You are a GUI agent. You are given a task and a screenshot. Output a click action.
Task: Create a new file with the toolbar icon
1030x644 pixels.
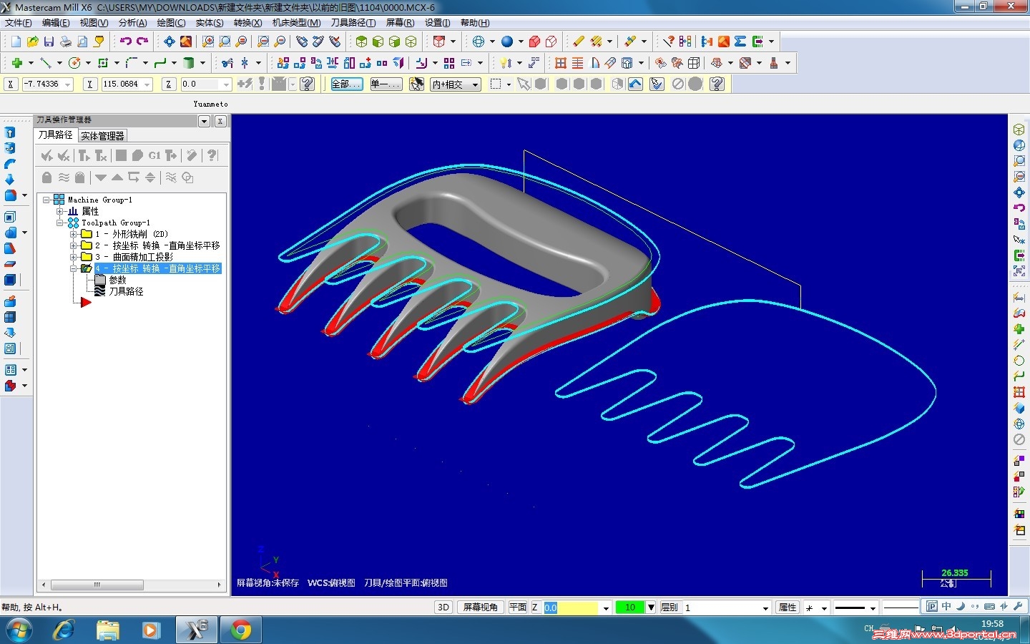(16, 42)
